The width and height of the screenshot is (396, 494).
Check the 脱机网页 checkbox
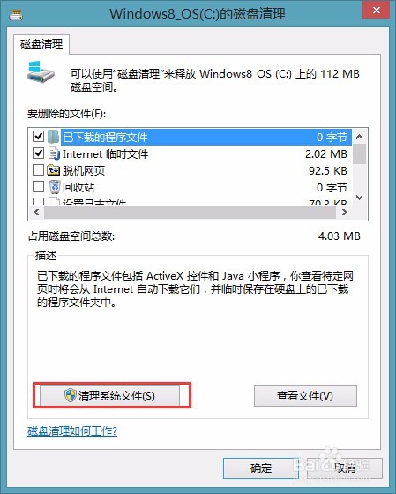click(x=38, y=170)
